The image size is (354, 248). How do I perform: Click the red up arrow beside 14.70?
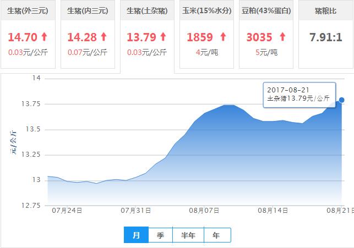coord(44,37)
